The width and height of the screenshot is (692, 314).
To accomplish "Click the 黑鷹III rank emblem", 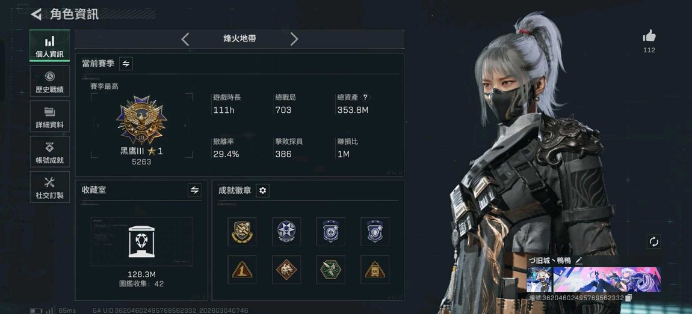I will click(141, 120).
